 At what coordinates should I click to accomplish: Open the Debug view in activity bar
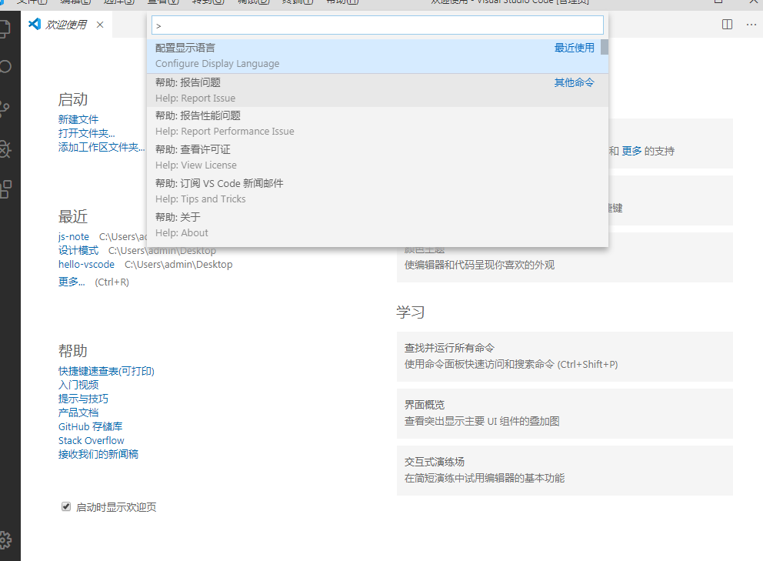point(5,149)
